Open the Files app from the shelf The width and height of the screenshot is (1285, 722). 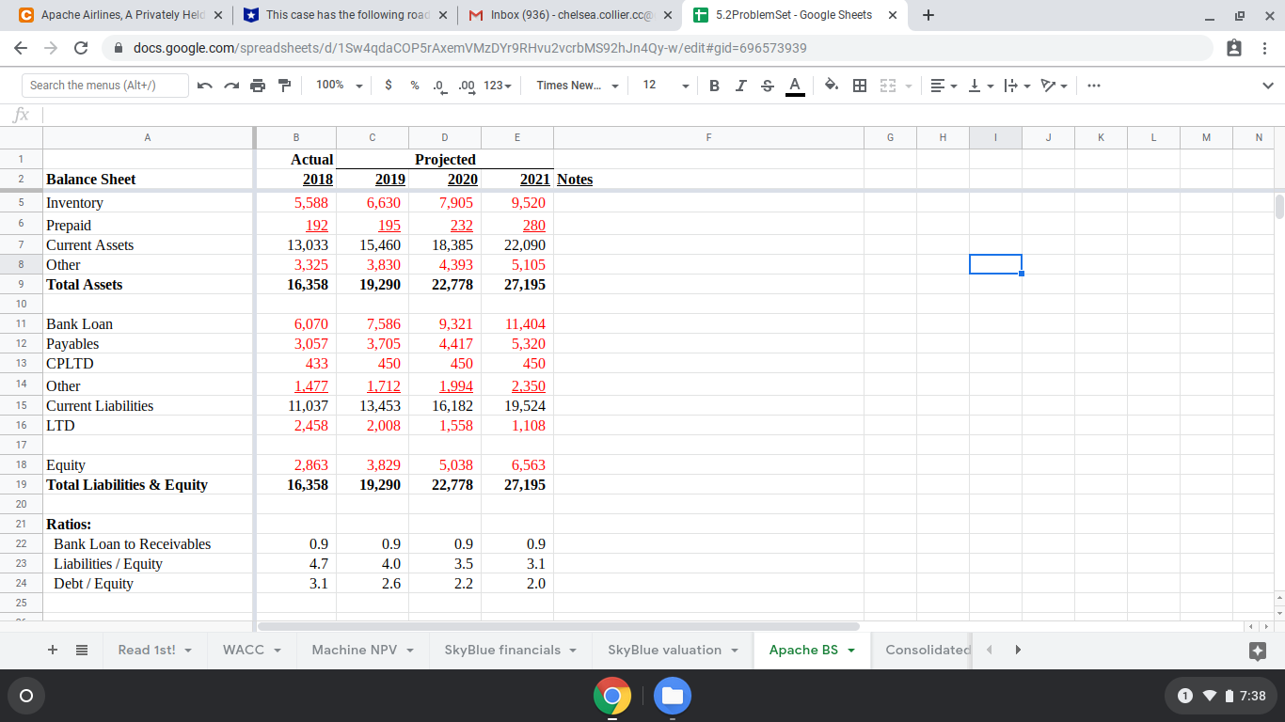click(x=673, y=696)
